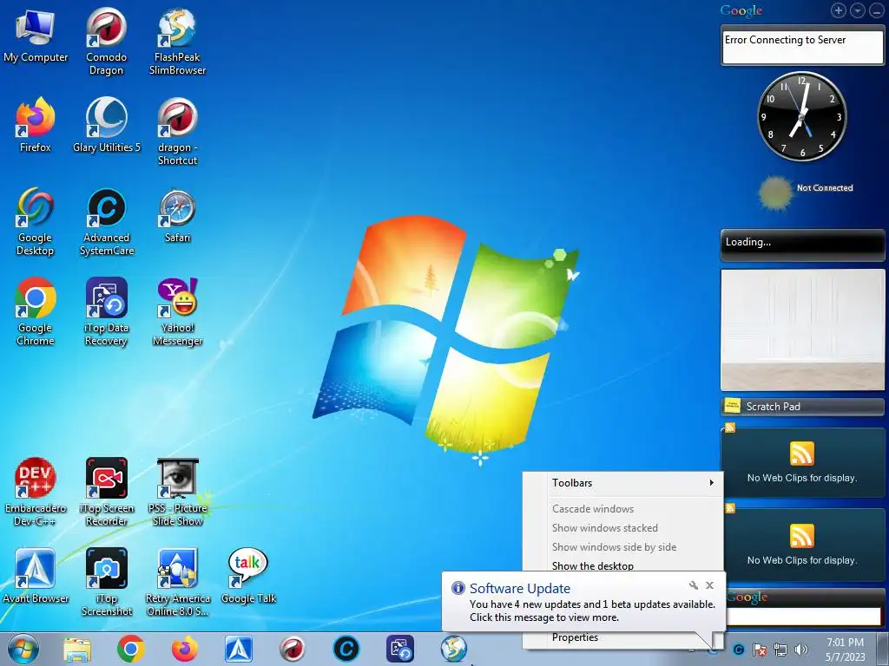Screen dimensions: 889x666
Task: Open the Scratch Pad gadget header
Action: tap(802, 407)
